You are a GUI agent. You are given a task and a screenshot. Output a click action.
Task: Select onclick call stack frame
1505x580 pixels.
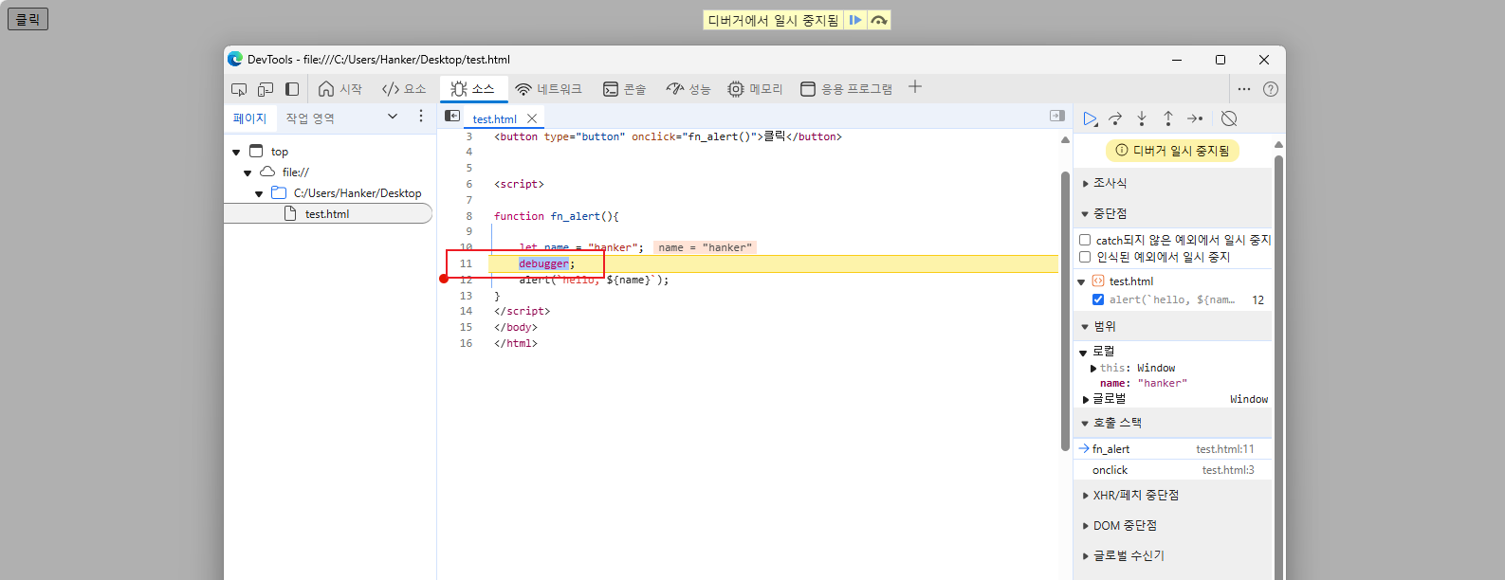point(1173,470)
